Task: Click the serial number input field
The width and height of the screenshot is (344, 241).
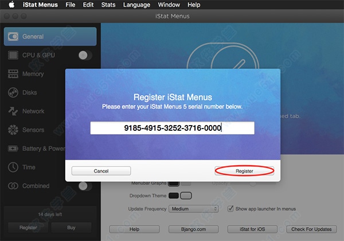Action: pyautogui.click(x=173, y=128)
